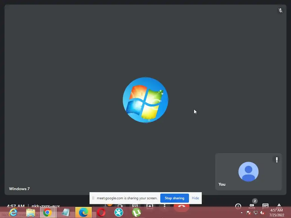
Task: Toggle the camera in Meet bar
Action: [120, 206]
